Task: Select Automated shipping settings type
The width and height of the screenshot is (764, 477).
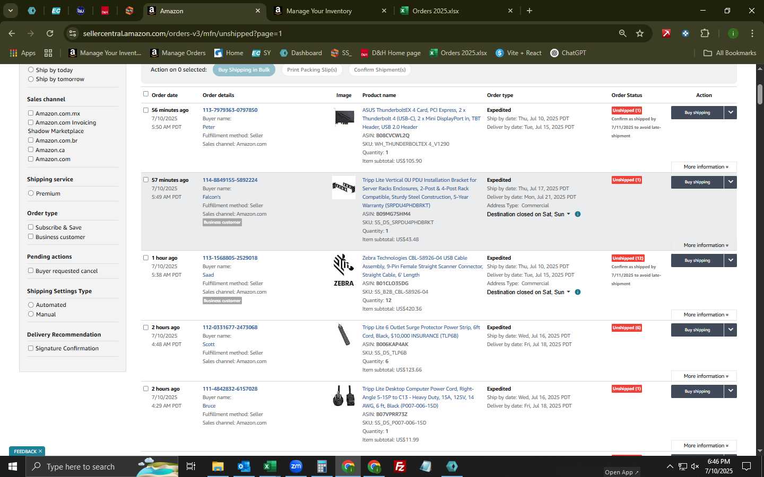Action: tap(31, 305)
